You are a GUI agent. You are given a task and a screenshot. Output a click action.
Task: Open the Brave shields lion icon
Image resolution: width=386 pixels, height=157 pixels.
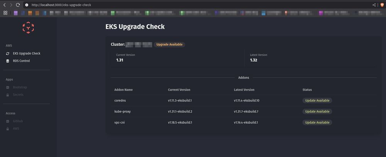(x=382, y=5)
